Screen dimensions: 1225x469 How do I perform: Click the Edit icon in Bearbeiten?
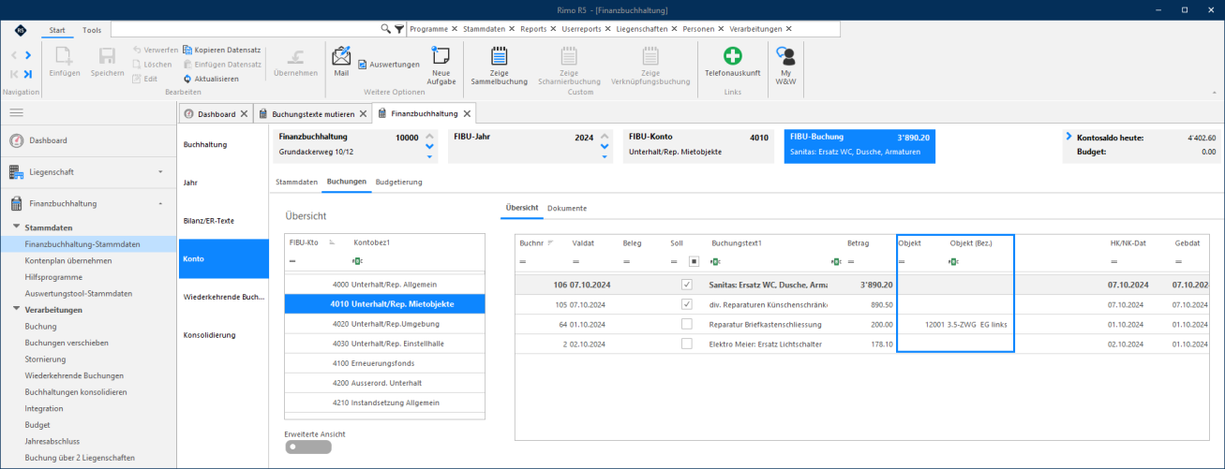tap(137, 79)
